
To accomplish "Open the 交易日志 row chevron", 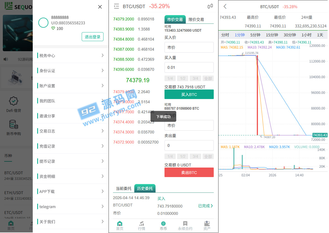I will click(x=103, y=131).
